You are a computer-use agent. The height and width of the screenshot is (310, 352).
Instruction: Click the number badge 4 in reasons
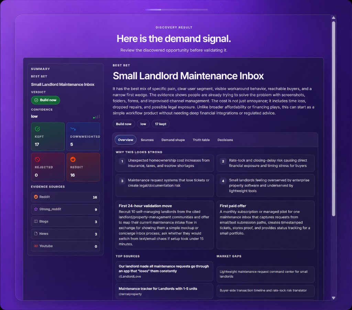(223, 181)
